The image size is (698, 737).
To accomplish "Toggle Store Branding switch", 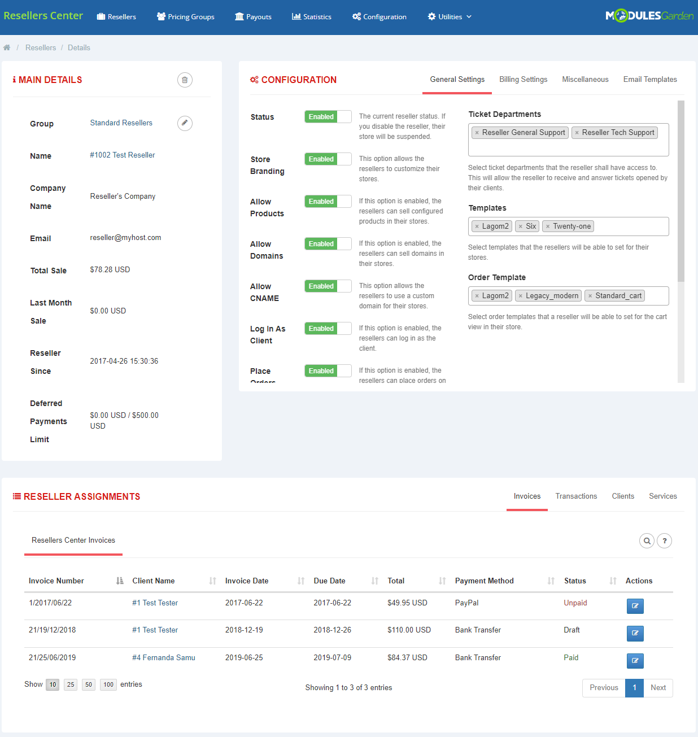I will [328, 159].
